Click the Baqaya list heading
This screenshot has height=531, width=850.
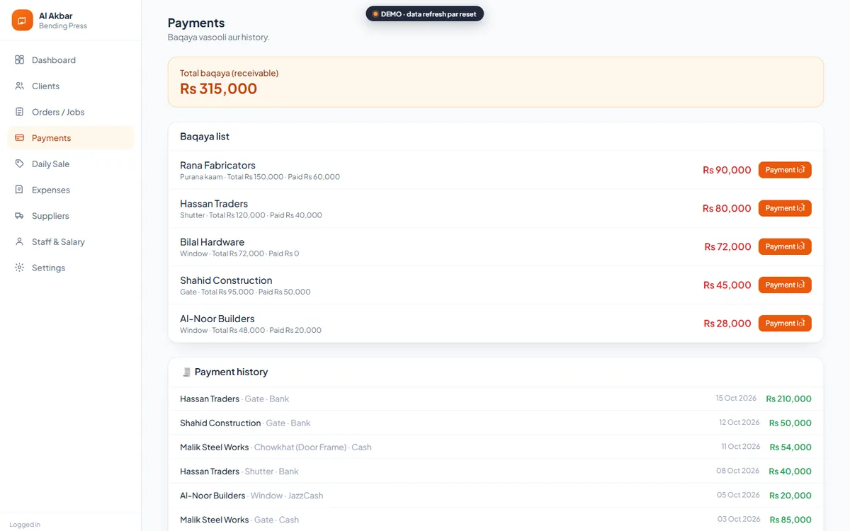point(205,137)
